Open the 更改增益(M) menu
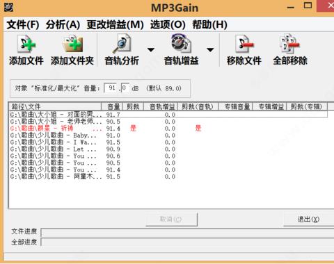 point(116,24)
